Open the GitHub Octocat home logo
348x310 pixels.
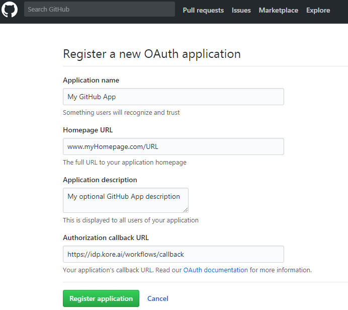coord(10,10)
